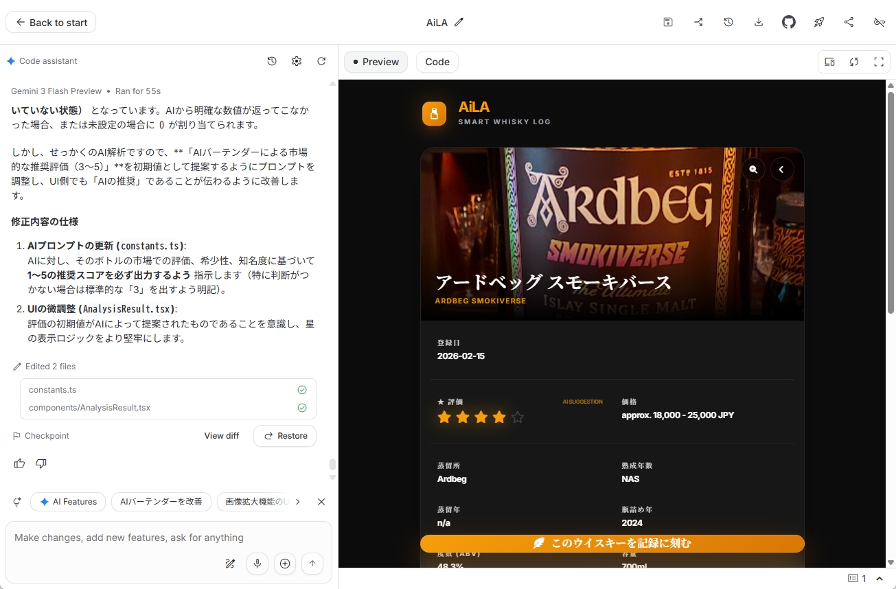This screenshot has height=589, width=896.
Task: Open Code assistant settings gear
Action: coord(297,60)
